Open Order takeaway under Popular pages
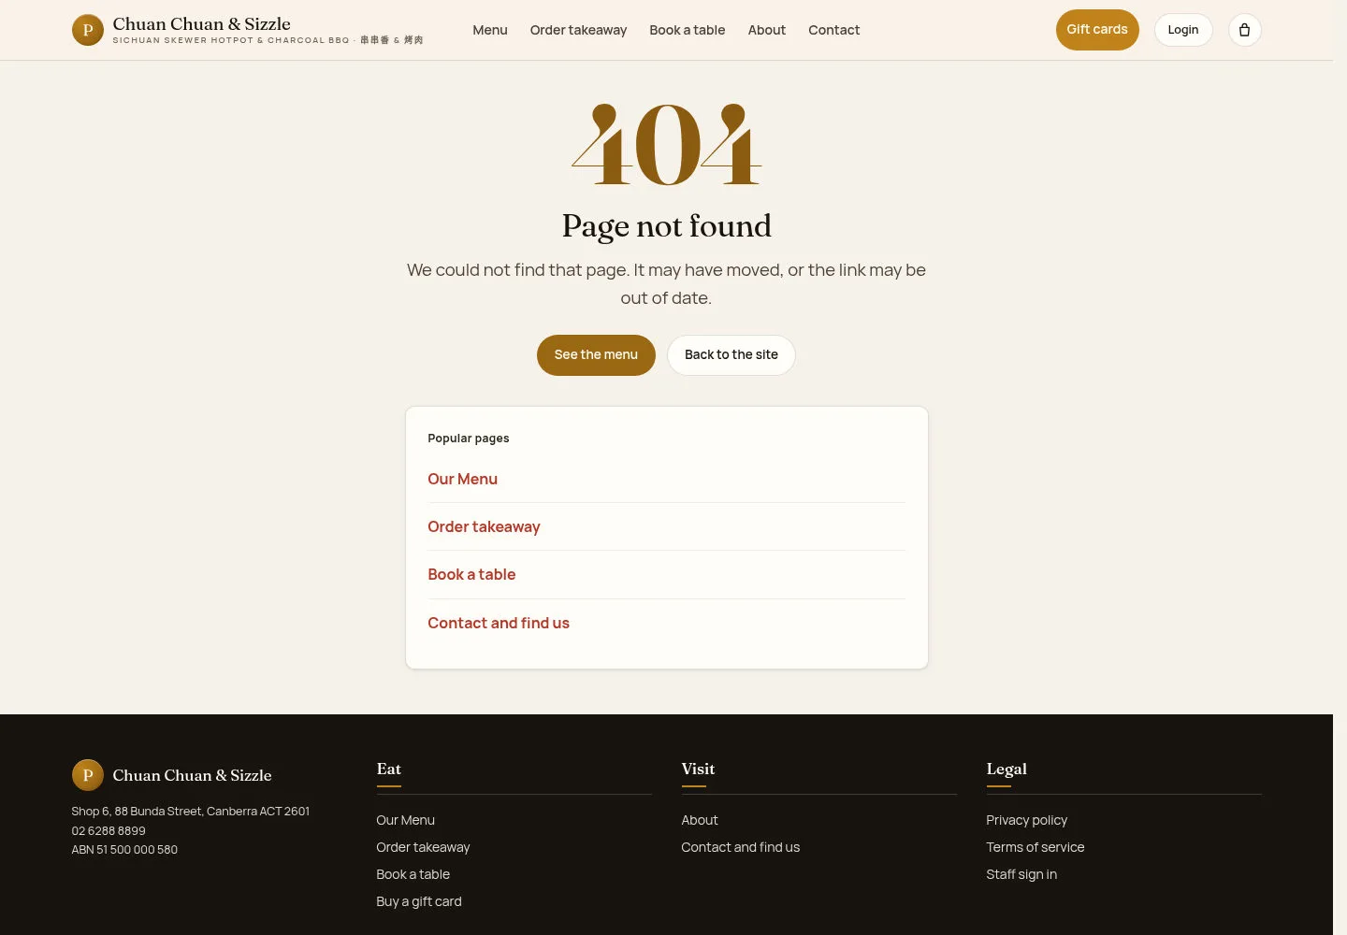The image size is (1347, 935). [484, 526]
